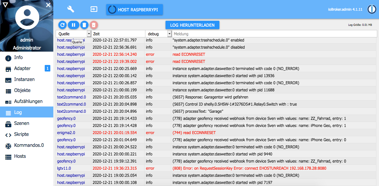Click message 'trashschedule.0 disabled'
This screenshot has height=186, width=379.
[x=209, y=47]
